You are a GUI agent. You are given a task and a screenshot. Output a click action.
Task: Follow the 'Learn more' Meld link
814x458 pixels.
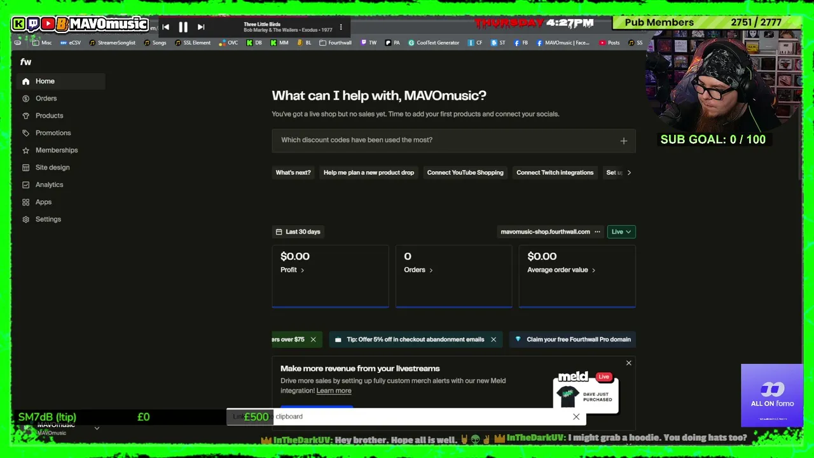(334, 391)
